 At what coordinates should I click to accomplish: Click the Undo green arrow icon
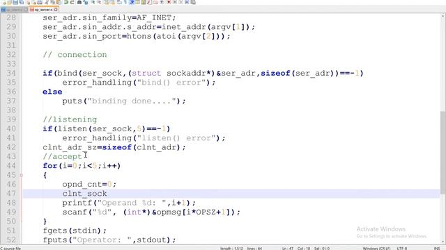66,2
